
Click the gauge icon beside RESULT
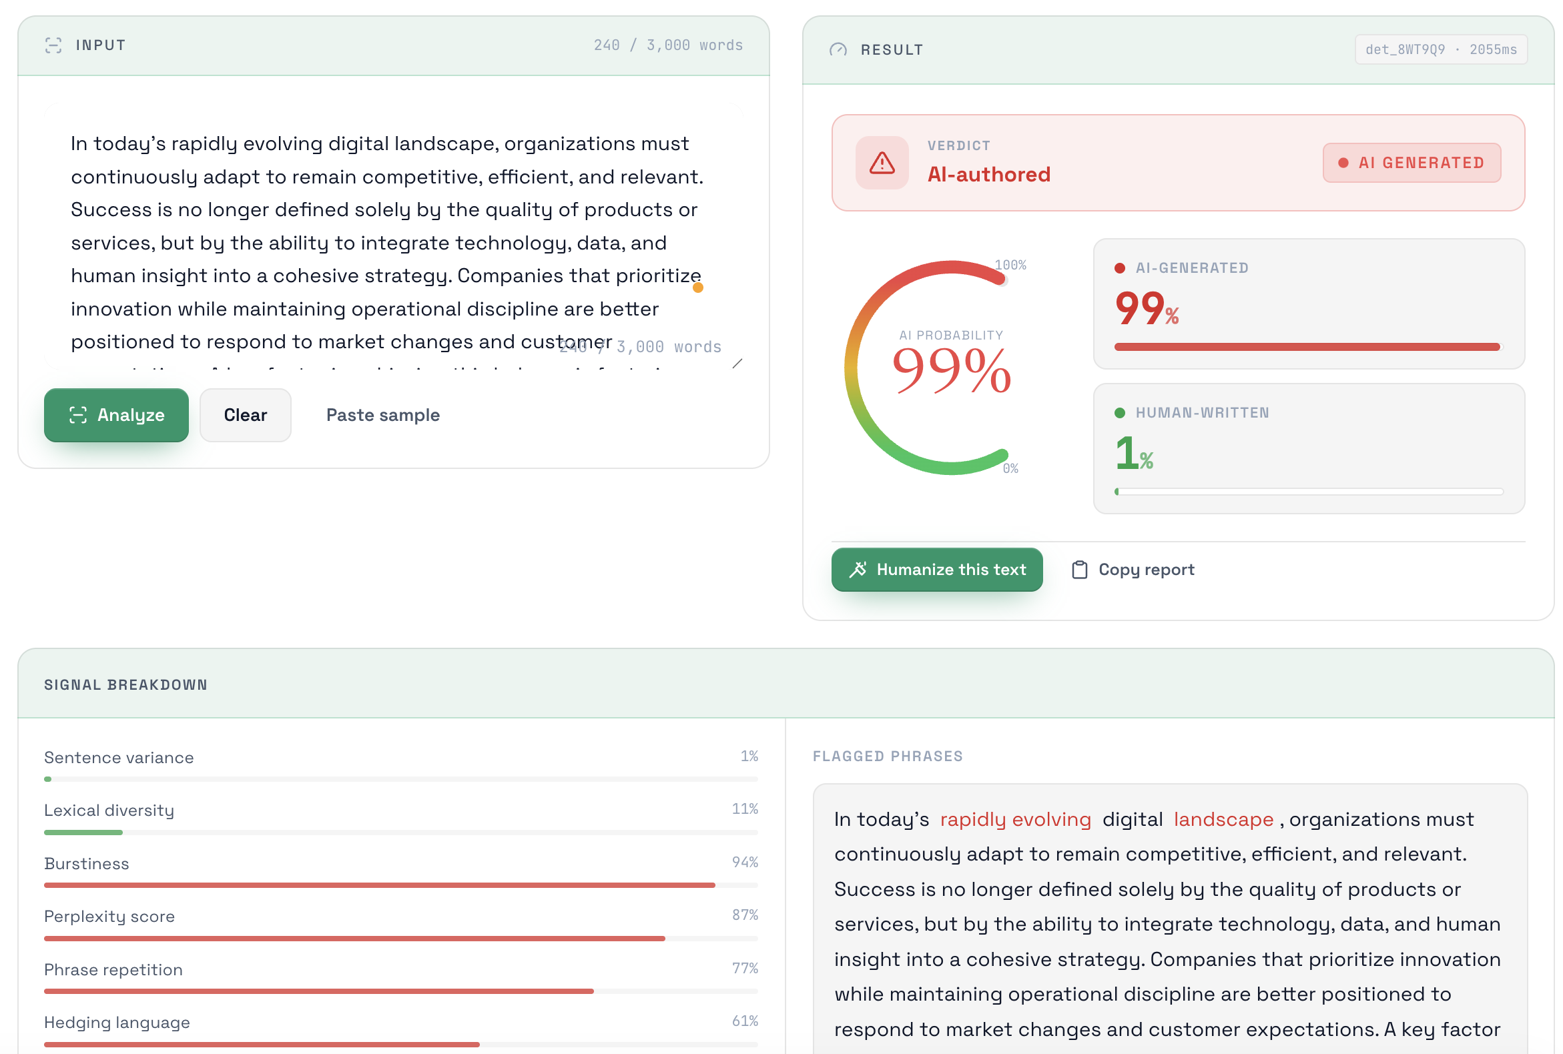(839, 49)
